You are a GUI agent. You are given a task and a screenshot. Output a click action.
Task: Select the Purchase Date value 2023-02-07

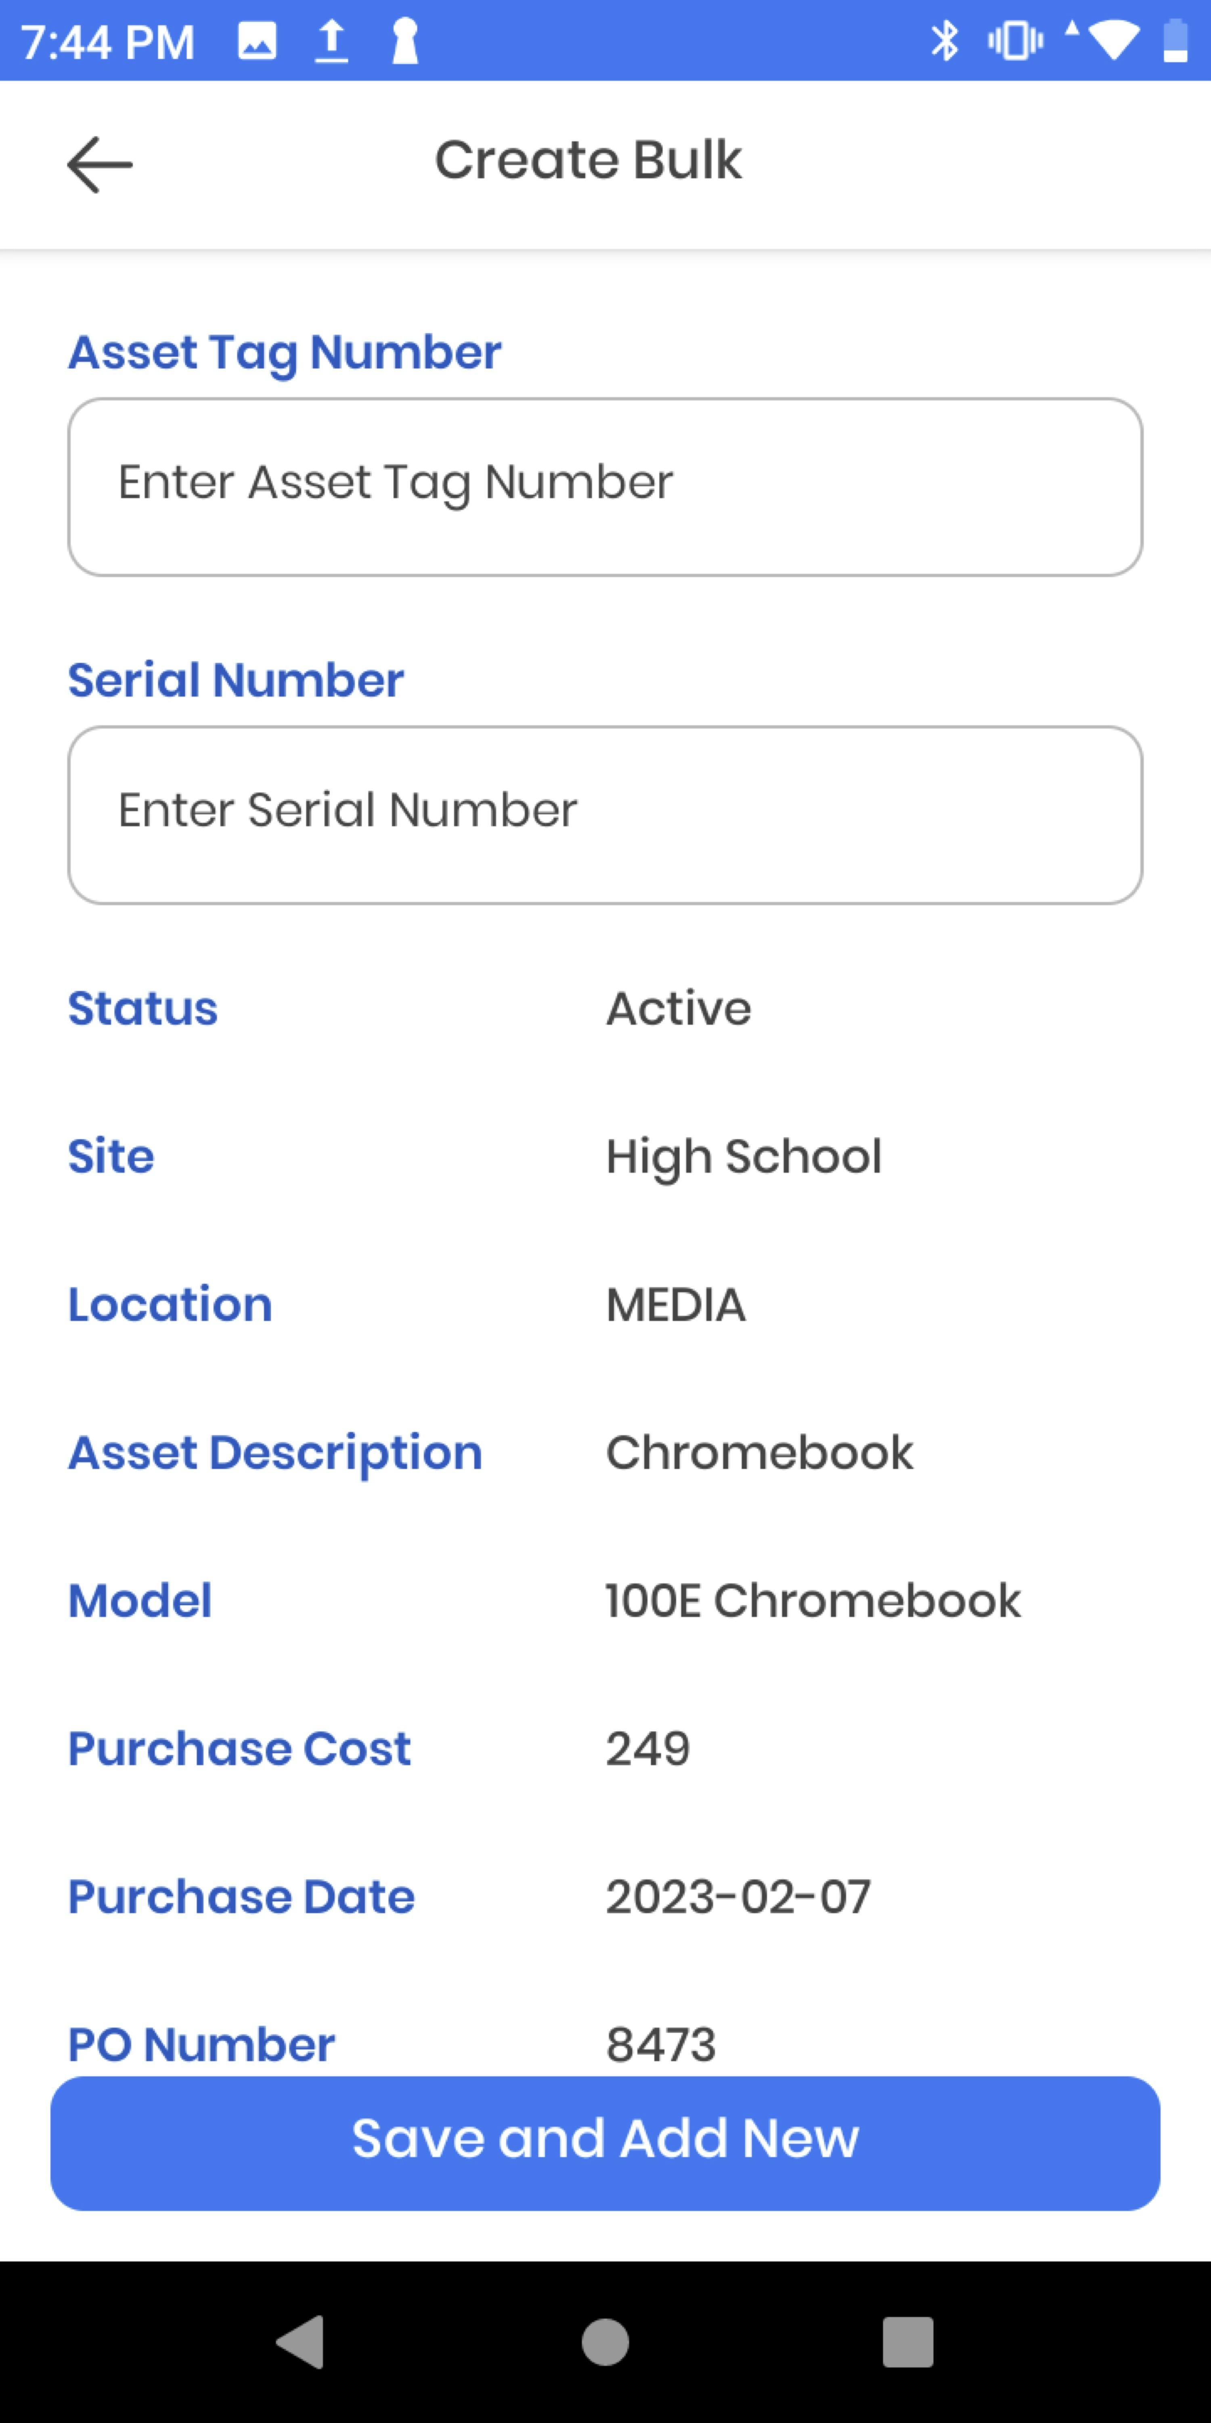coord(737,1896)
